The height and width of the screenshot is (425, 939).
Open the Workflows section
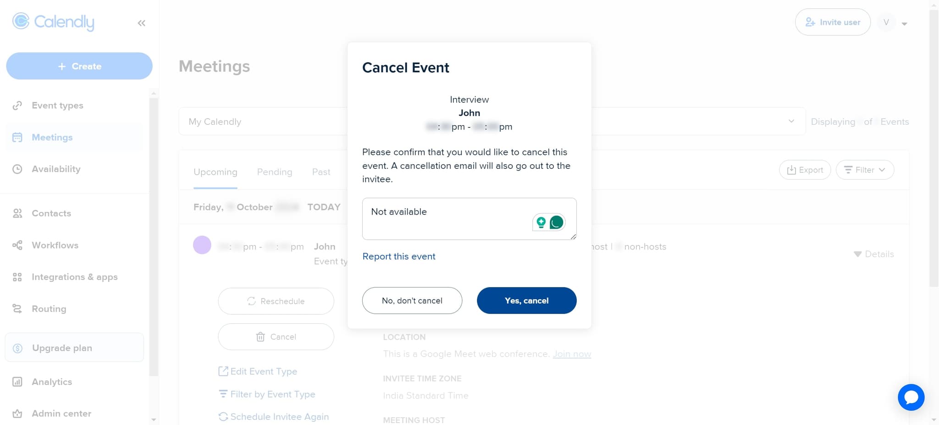(x=55, y=245)
